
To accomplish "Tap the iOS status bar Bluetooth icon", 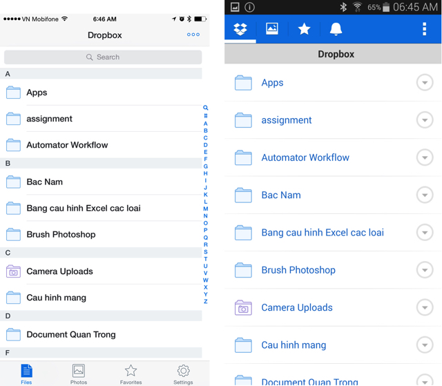I will tap(189, 19).
